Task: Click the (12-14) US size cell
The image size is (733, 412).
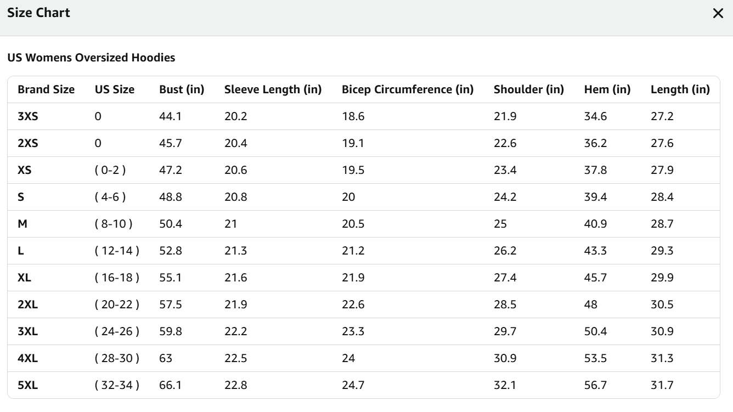Action: pyautogui.click(x=117, y=251)
